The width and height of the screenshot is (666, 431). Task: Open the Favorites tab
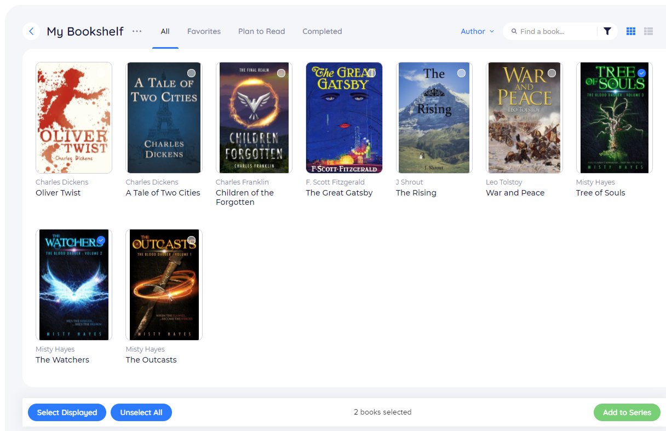tap(204, 31)
